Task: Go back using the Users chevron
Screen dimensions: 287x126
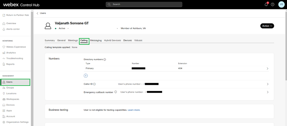Action: coord(37,13)
